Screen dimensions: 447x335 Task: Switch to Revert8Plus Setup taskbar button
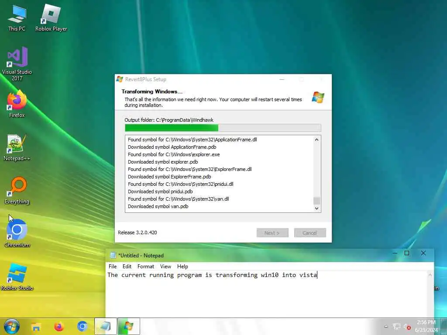click(x=129, y=326)
